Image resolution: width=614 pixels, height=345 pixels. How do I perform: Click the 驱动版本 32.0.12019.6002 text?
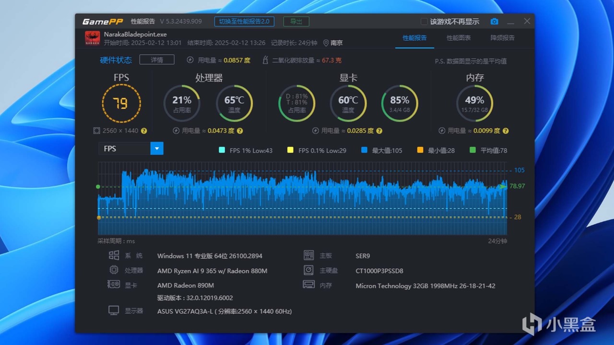pyautogui.click(x=195, y=298)
